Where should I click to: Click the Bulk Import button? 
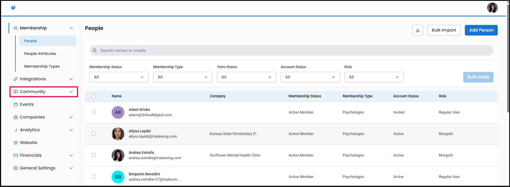point(444,30)
